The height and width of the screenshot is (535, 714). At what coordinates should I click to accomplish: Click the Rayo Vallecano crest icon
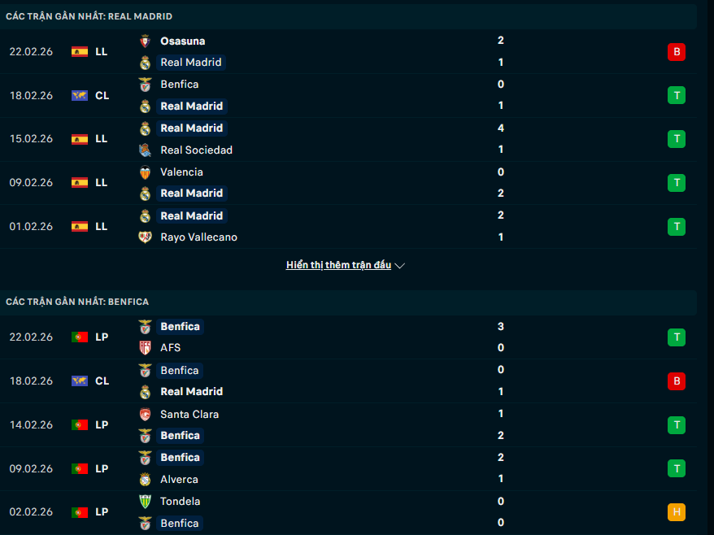point(145,237)
